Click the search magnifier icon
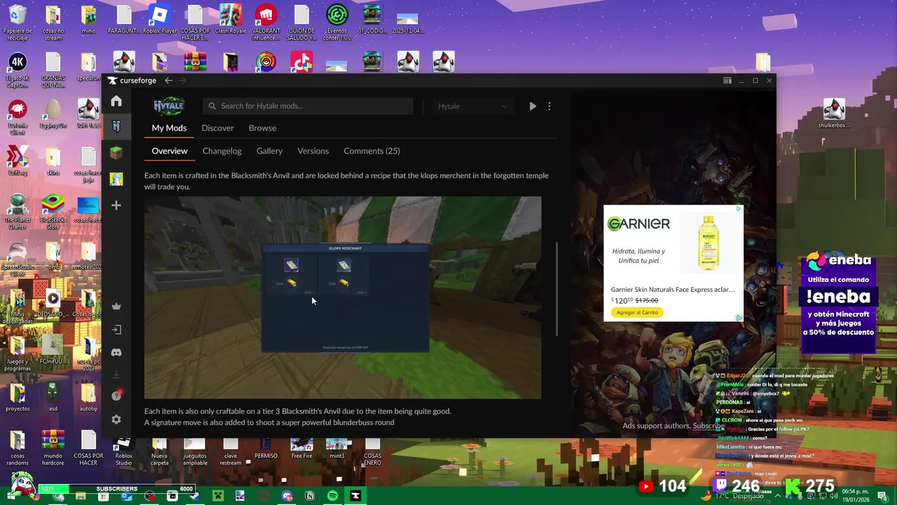Image resolution: width=897 pixels, height=505 pixels. coord(212,106)
